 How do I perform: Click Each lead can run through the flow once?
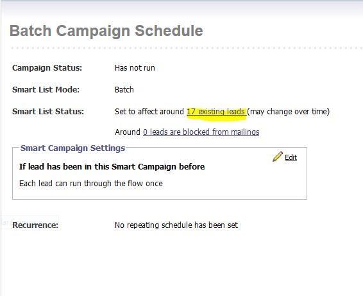coord(91,184)
